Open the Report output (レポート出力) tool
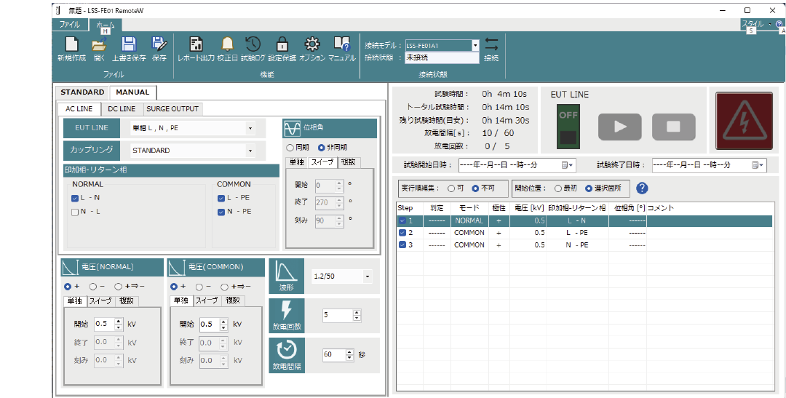Viewport: 786px width, 398px height. click(x=196, y=45)
